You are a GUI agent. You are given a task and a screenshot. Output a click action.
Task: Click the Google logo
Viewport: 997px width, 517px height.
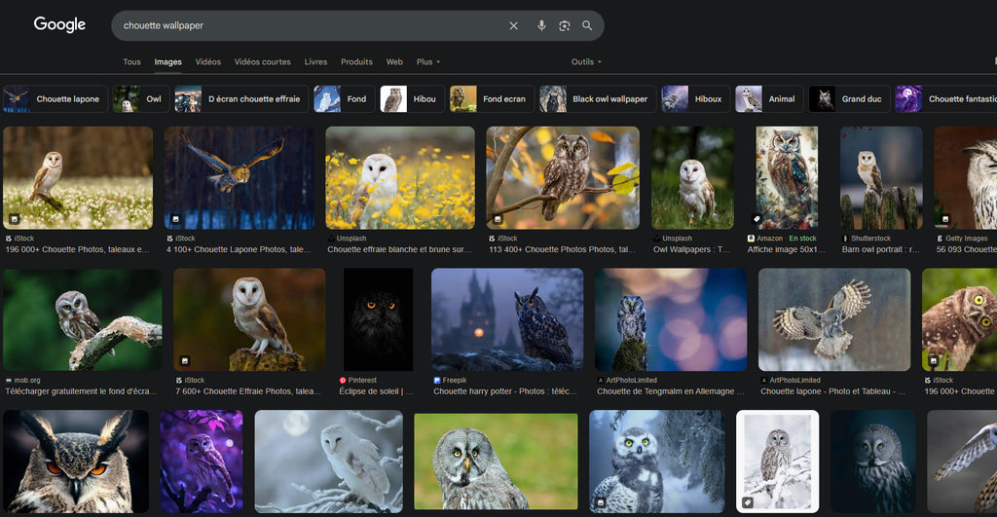(x=59, y=25)
